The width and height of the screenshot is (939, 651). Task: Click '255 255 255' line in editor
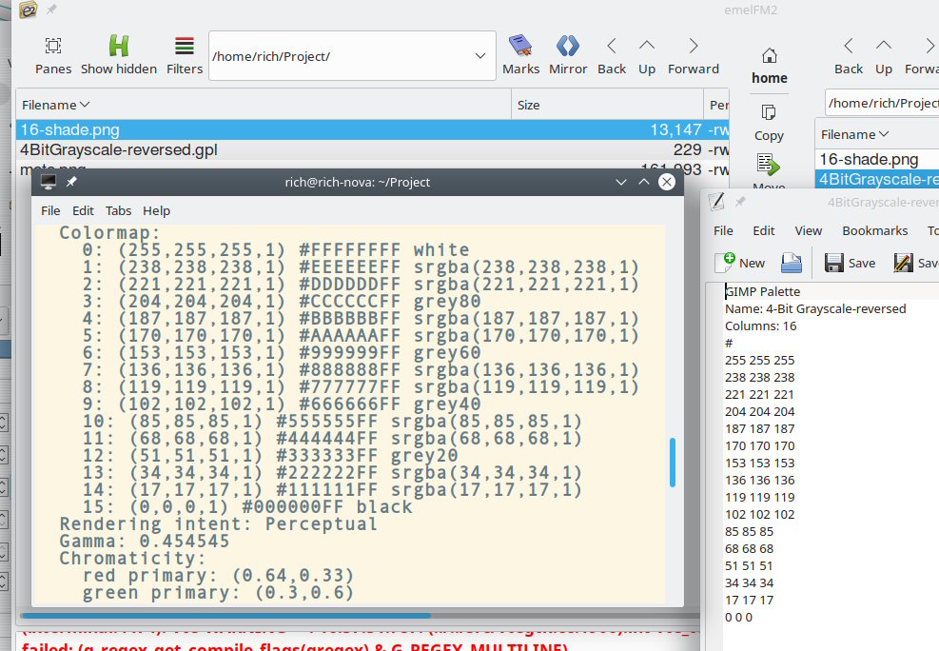[759, 360]
